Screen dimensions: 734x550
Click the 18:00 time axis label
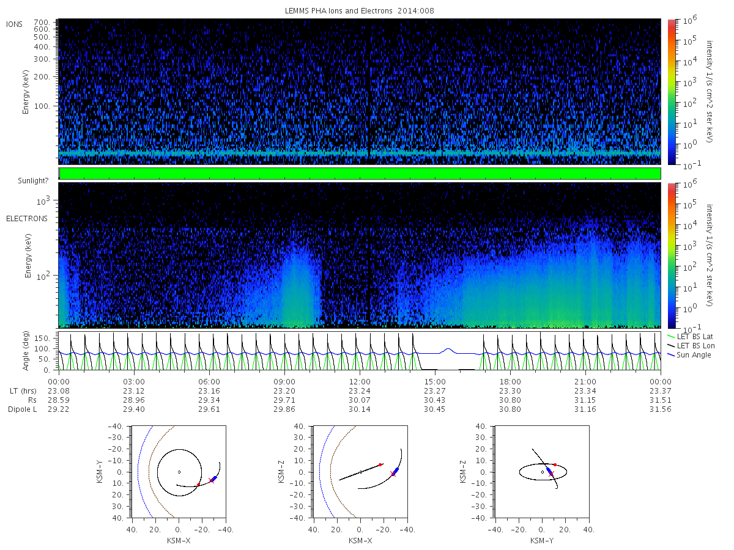tap(510, 381)
